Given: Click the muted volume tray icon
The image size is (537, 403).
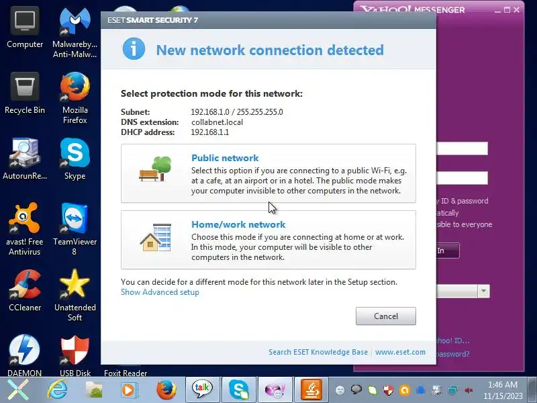Looking at the screenshot, I should (469, 390).
